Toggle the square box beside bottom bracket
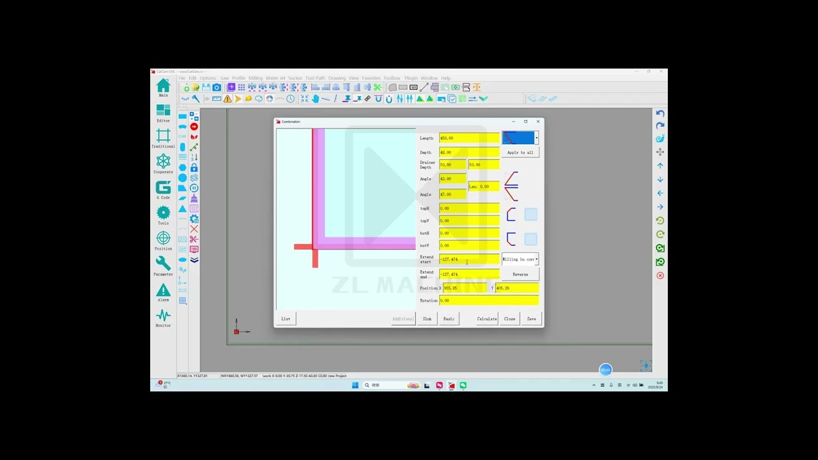 tap(531, 239)
